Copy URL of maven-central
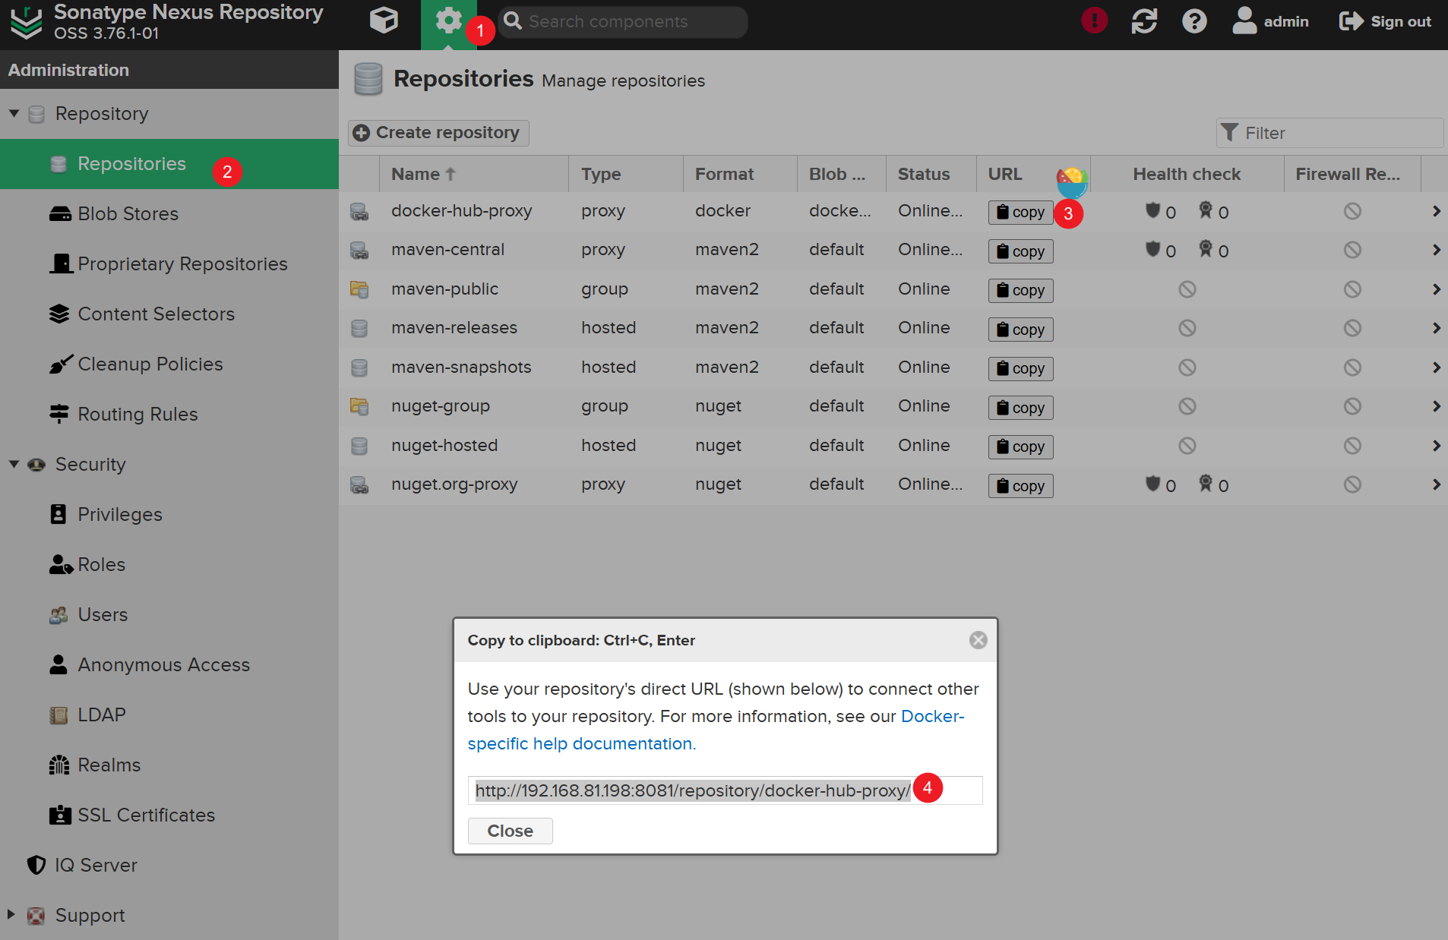This screenshot has width=1448, height=940. pyautogui.click(x=1020, y=251)
